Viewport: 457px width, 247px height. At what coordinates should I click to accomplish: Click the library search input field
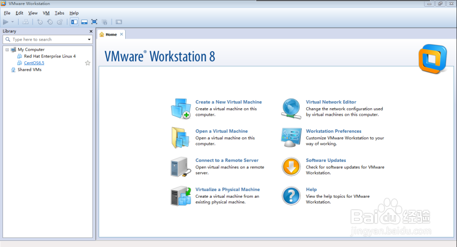(48, 39)
